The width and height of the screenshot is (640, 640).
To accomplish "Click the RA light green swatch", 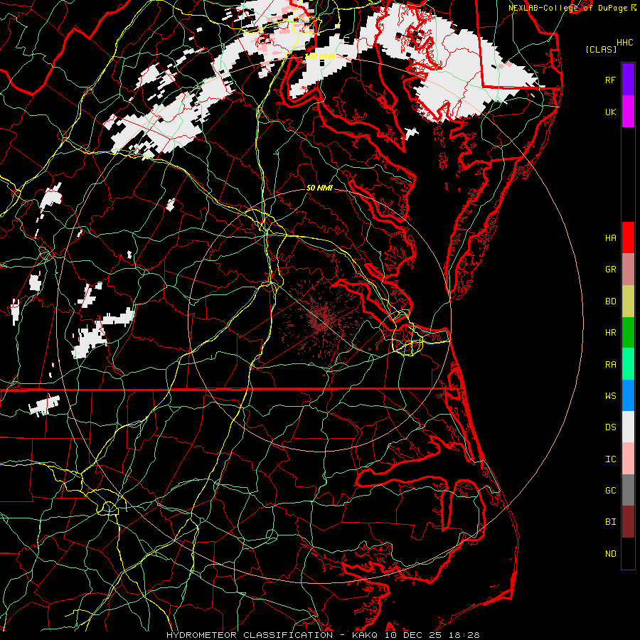I will [x=628, y=364].
